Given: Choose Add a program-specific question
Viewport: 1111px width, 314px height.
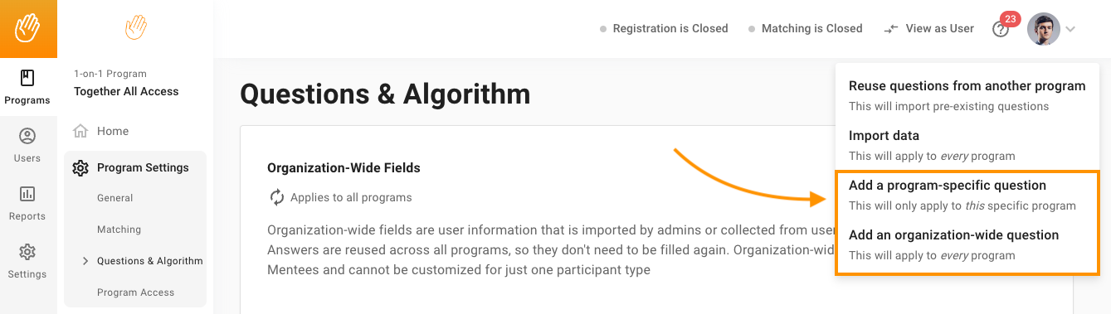Looking at the screenshot, I should pyautogui.click(x=967, y=195).
